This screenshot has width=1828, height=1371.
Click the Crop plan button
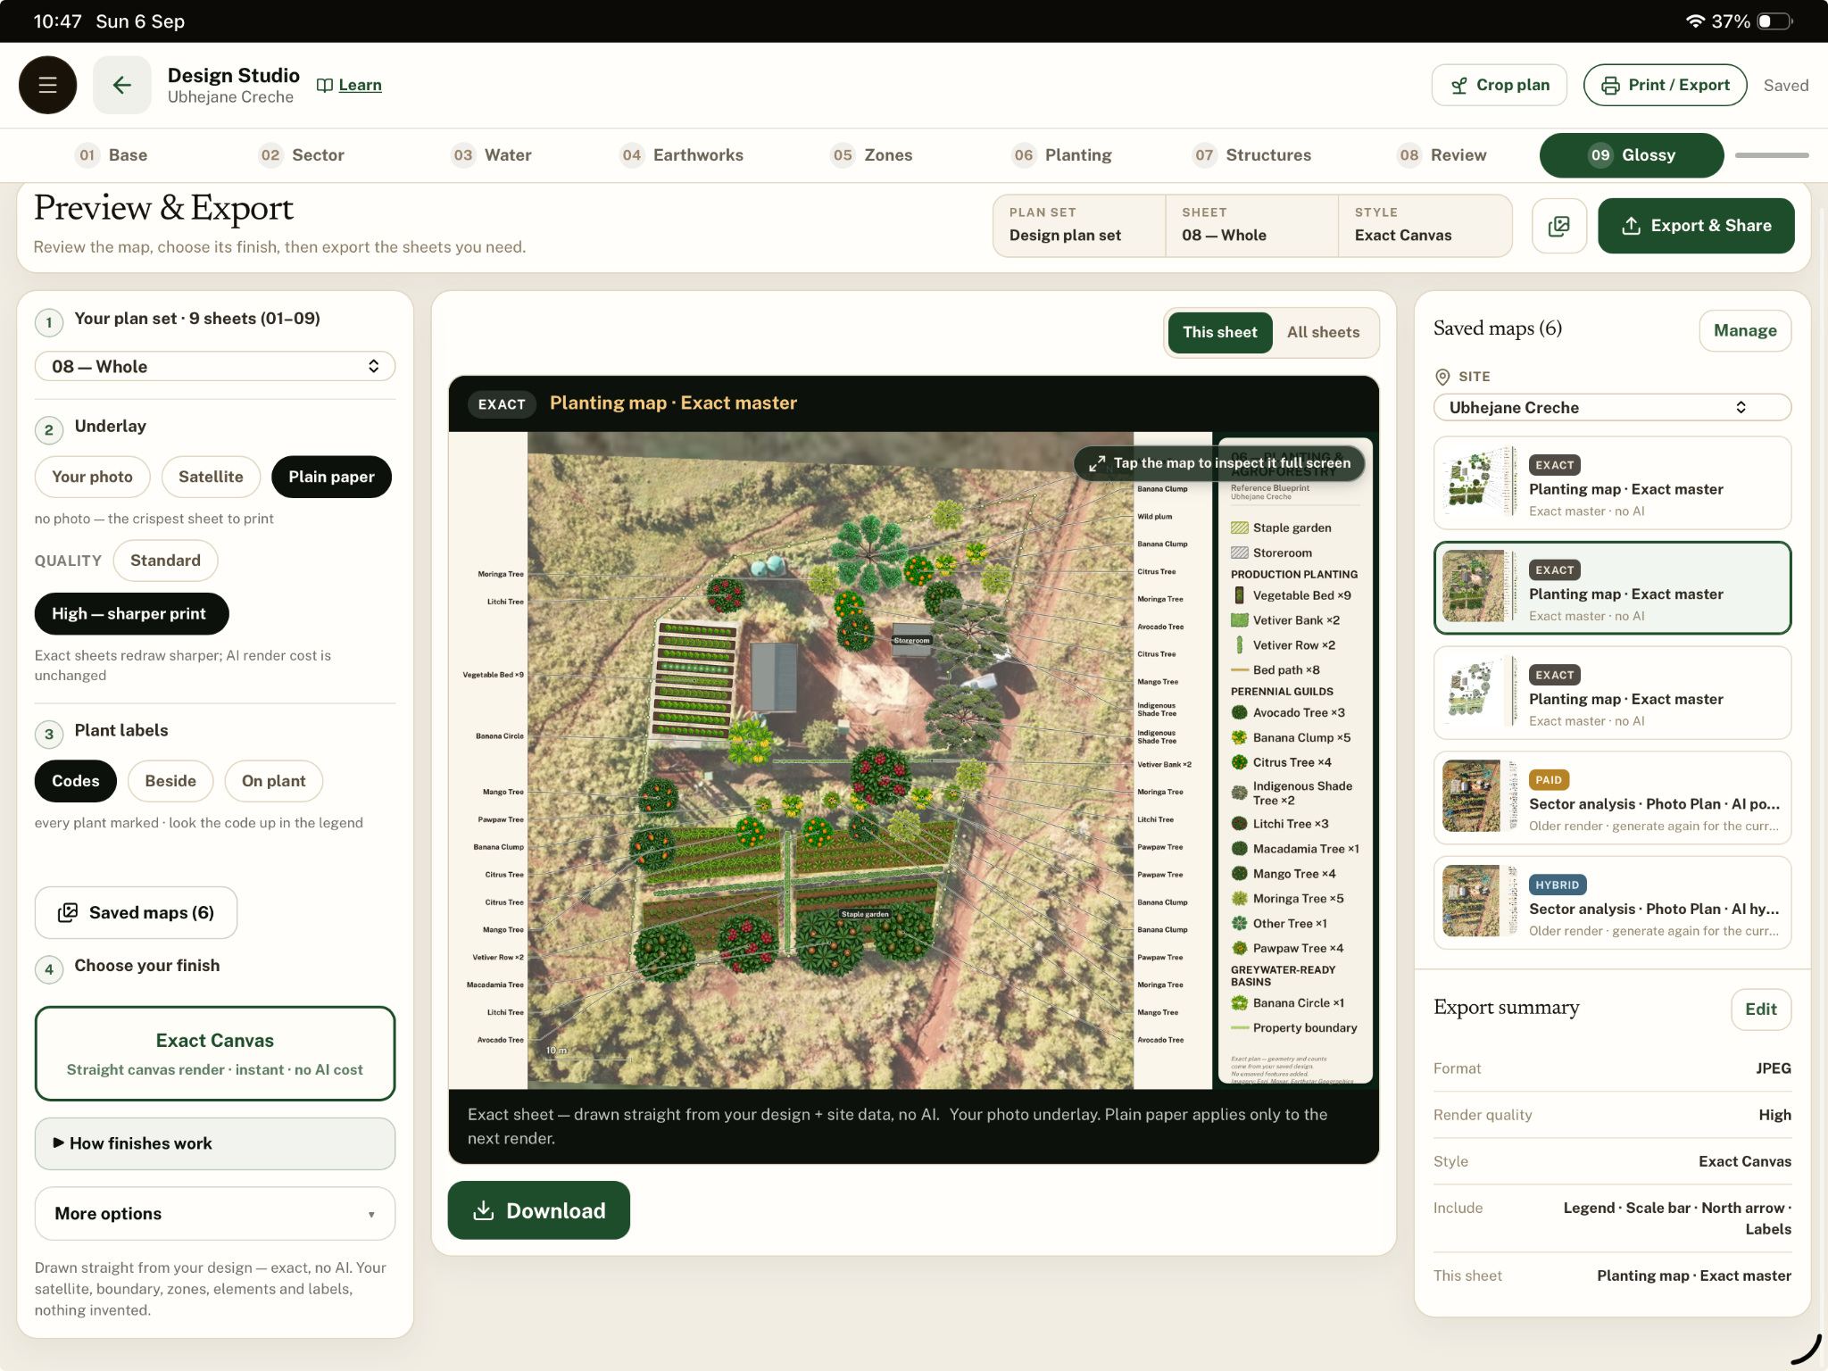[1500, 85]
